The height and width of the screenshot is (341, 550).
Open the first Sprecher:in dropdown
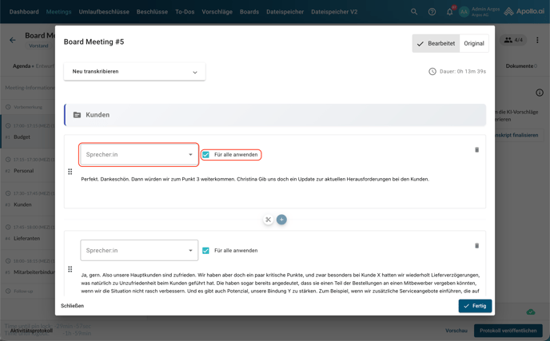click(x=139, y=154)
